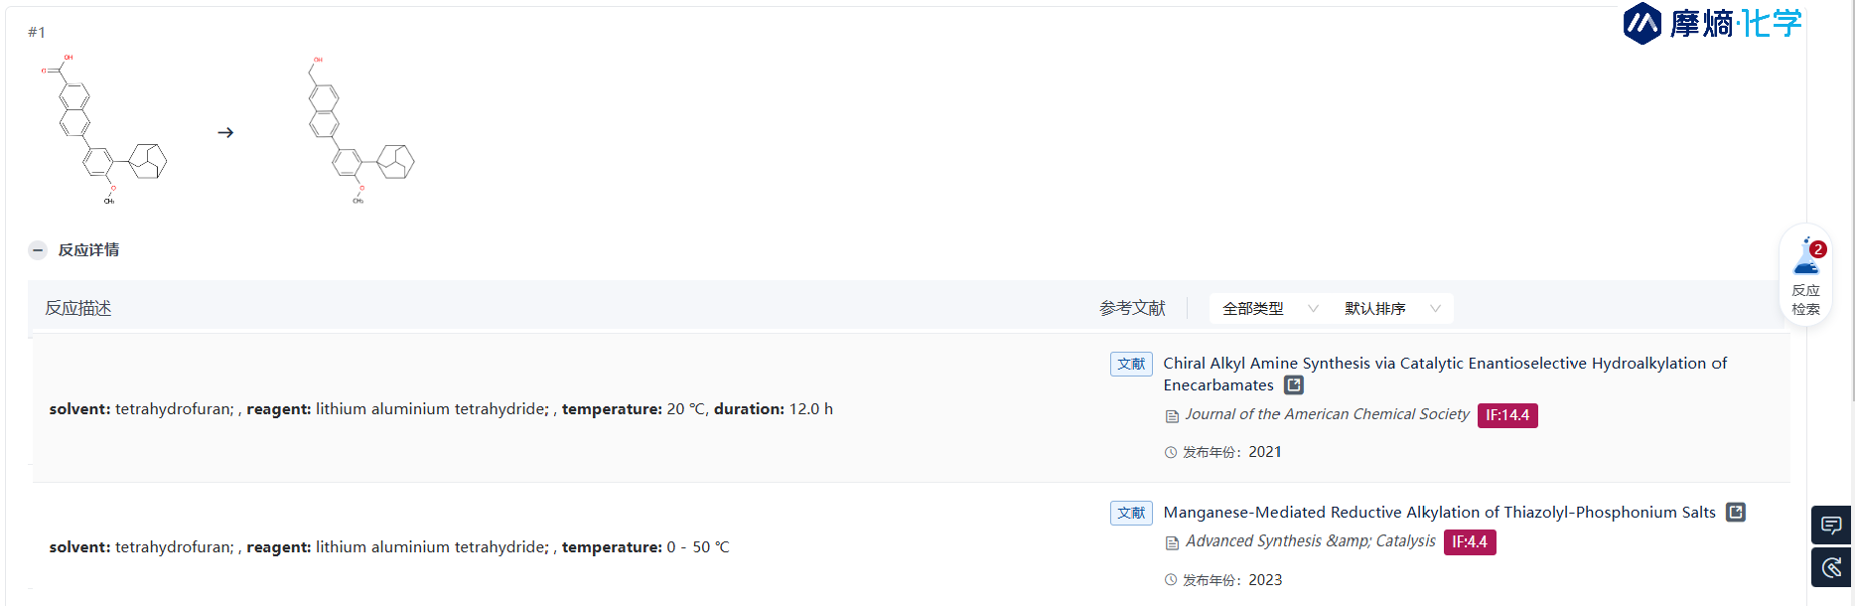Click the back-to-top icon on the right edge

[x=1831, y=567]
